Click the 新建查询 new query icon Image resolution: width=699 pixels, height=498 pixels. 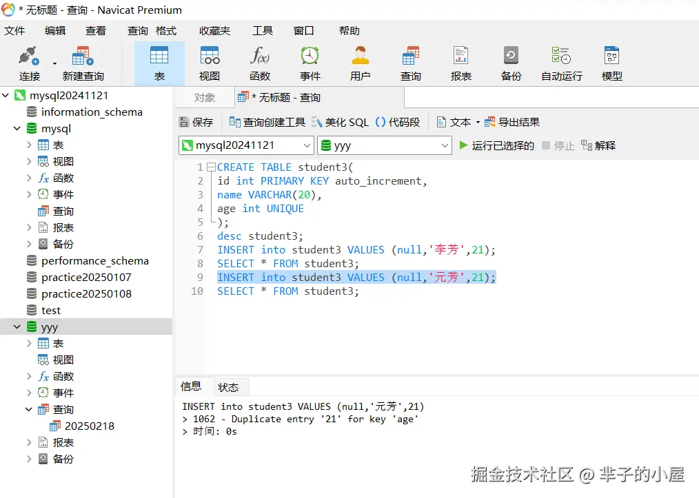pos(83,63)
